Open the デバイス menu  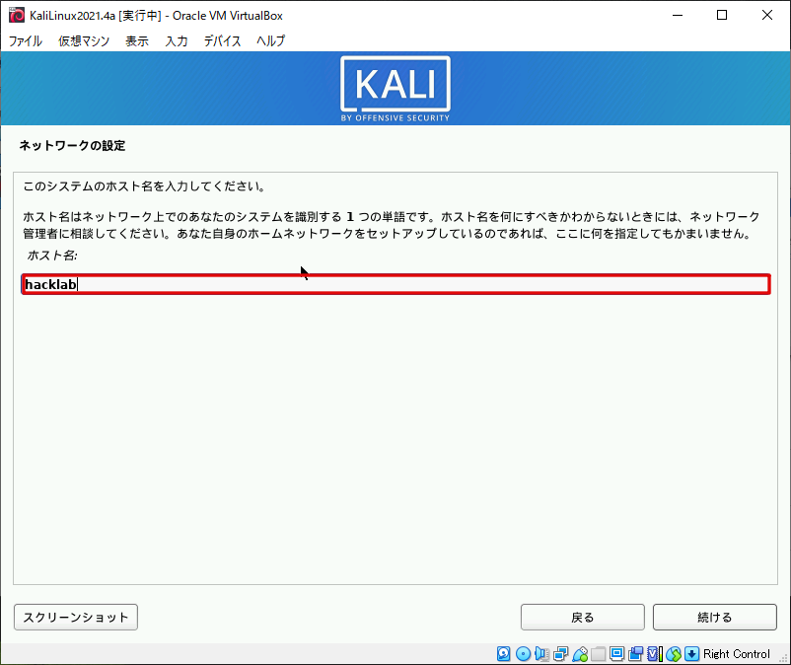[x=222, y=40]
